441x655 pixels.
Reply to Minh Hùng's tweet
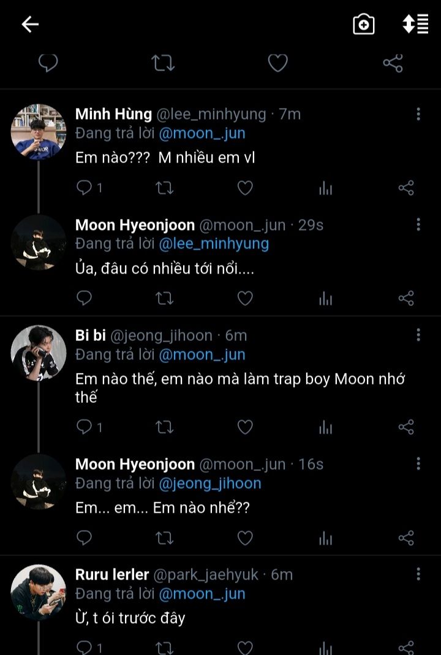click(x=84, y=188)
